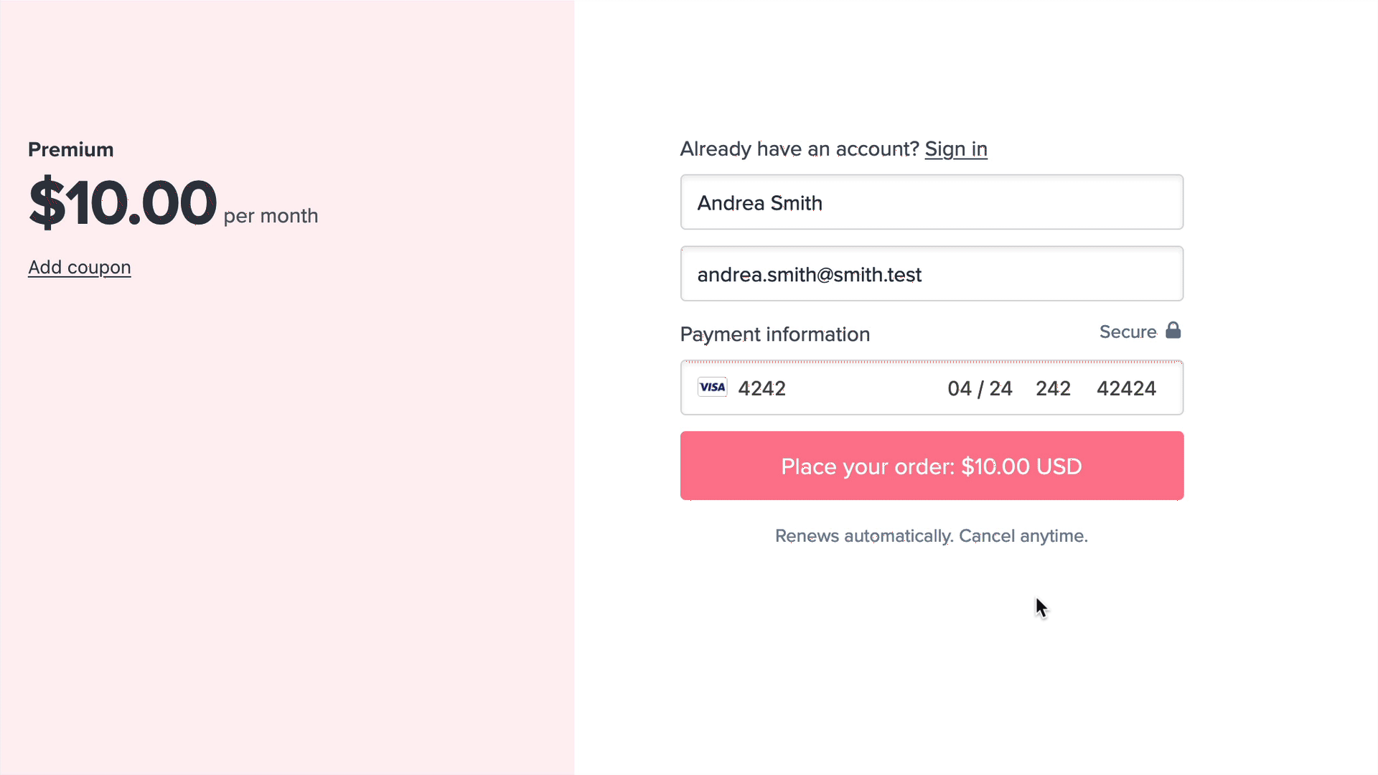Click the card number showing 4242
1378x775 pixels.
tap(761, 388)
